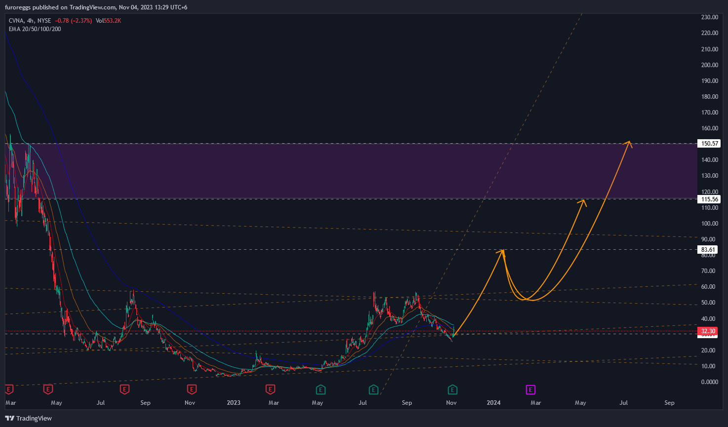Click the 70.00 price axis label
The width and height of the screenshot is (728, 427).
[709, 271]
